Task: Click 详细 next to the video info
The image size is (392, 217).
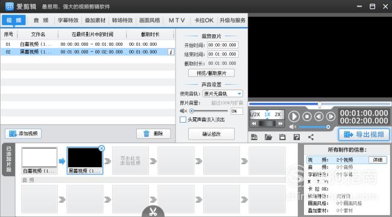Action: pos(378,160)
